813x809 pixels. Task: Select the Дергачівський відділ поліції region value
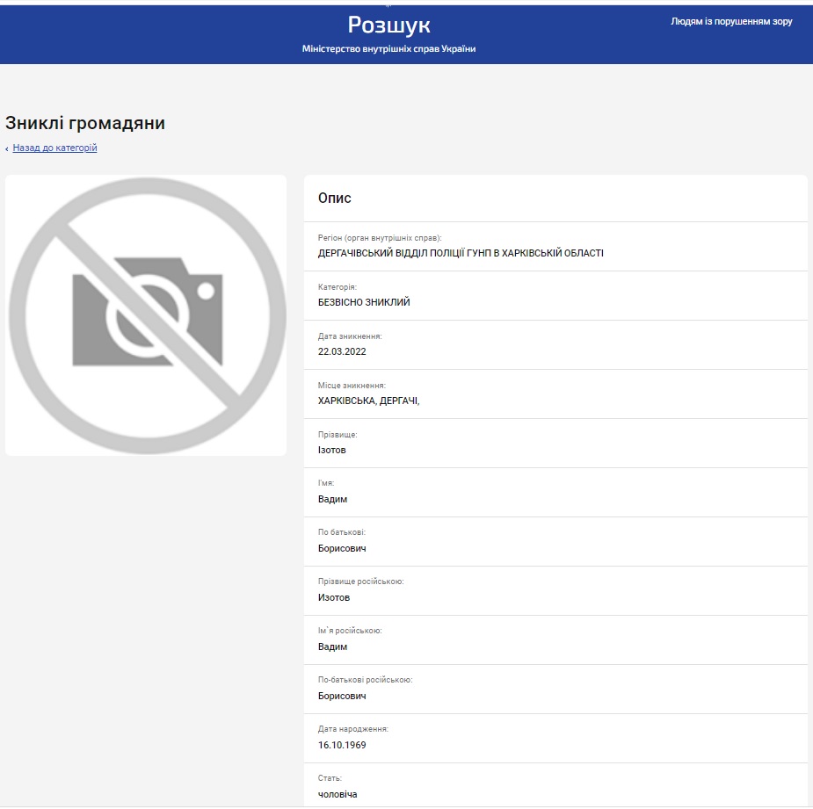[461, 253]
